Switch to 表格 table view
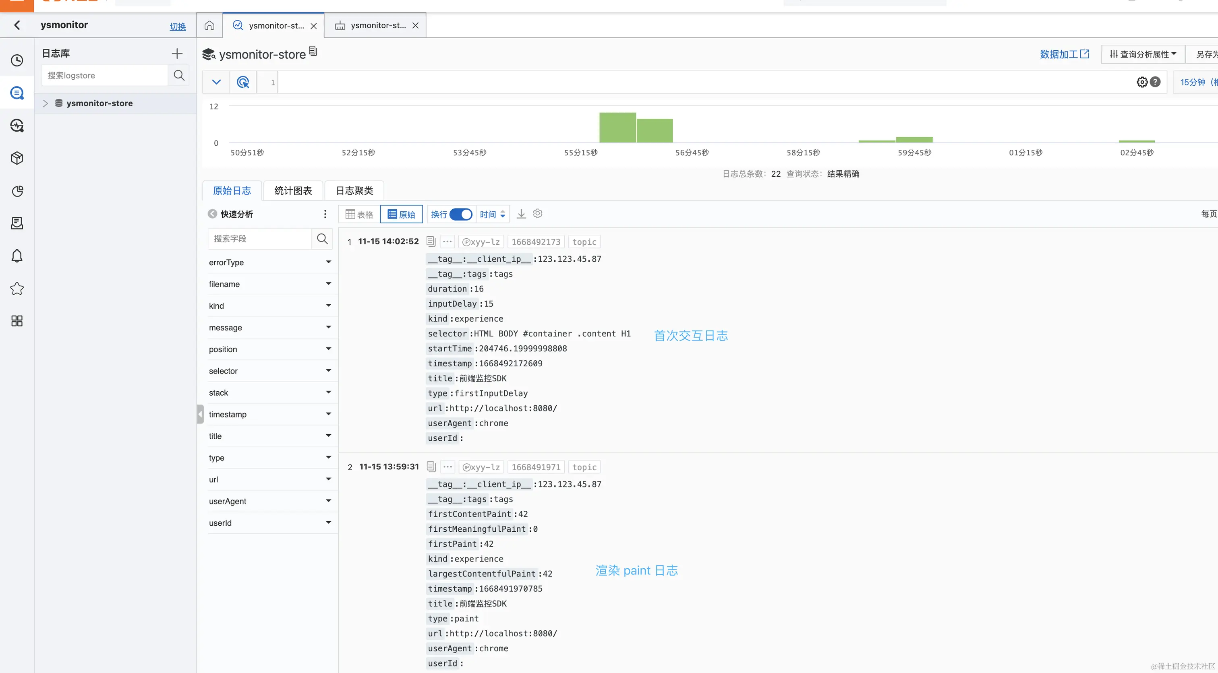The height and width of the screenshot is (673, 1218). (359, 215)
